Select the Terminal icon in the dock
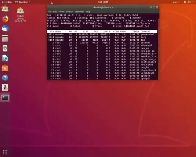 point(5,97)
